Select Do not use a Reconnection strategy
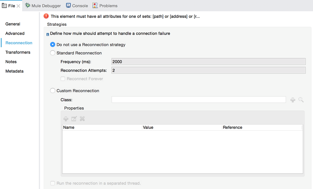Image resolution: width=313 pixels, height=189 pixels. pyautogui.click(x=53, y=45)
